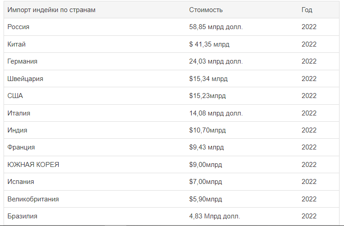Screen dimensions: 344x226
Task: Select the "4,83 Млрд долл." value cell
Action: [215, 216]
